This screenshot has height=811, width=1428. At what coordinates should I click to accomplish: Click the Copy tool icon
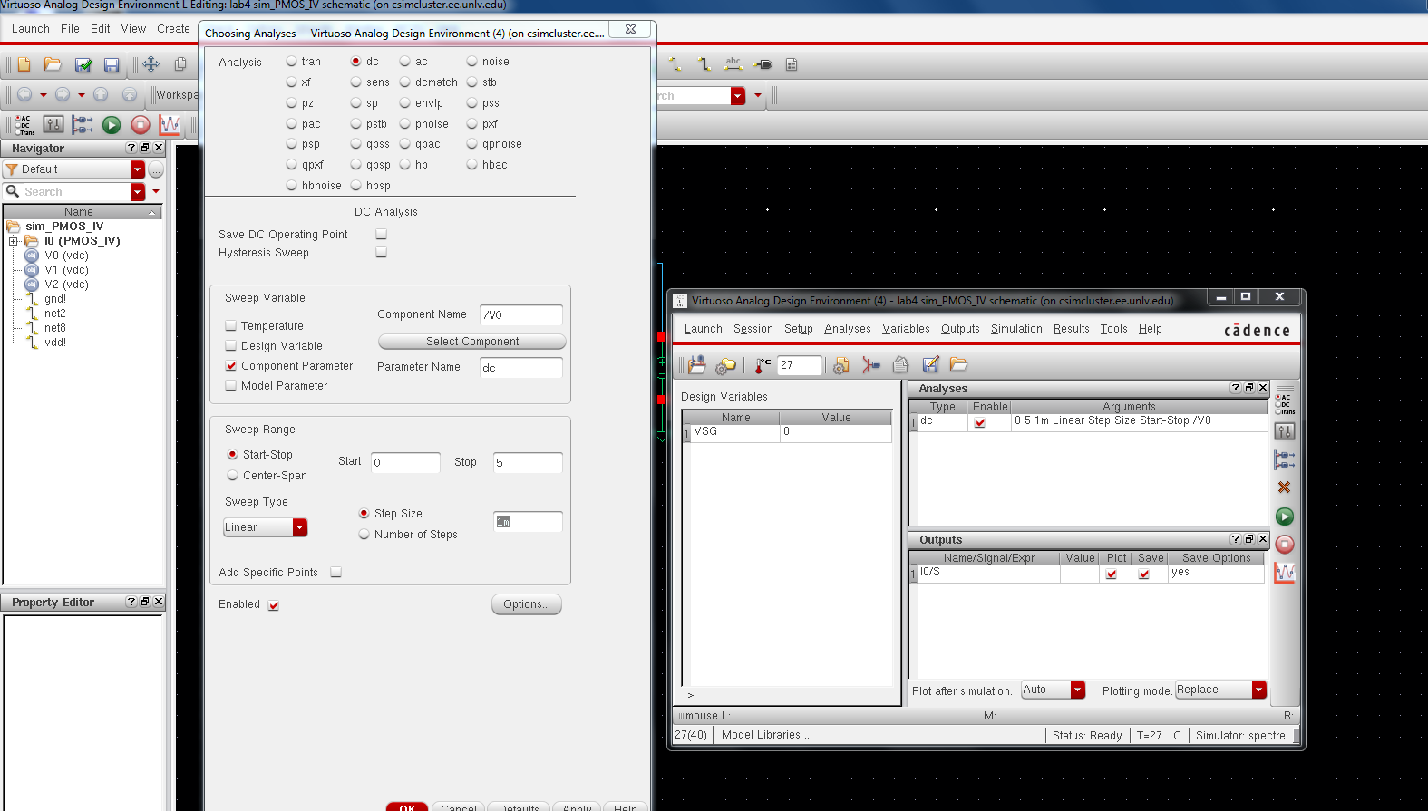click(180, 63)
